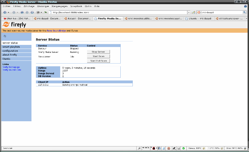Open the window menu icon in the title bar
The width and height of the screenshot is (249, 152).
4,2
